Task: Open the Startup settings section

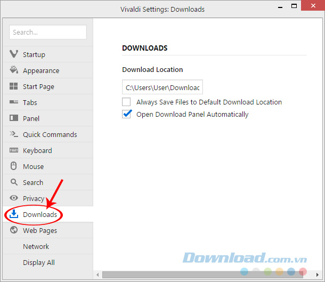Action: point(48,54)
